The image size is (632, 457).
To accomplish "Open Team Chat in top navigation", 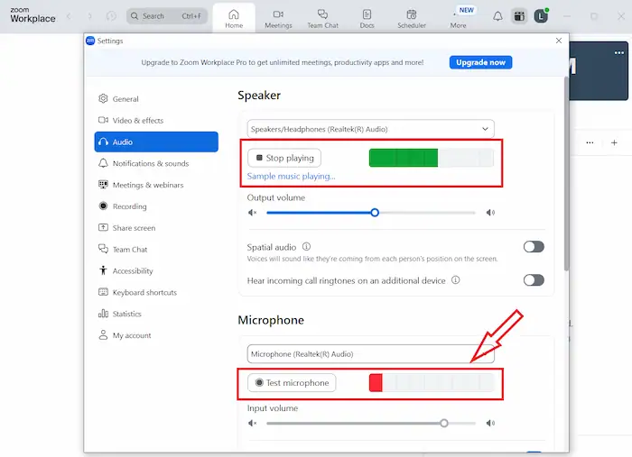I will 322,14.
